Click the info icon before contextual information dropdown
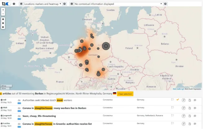Viewport: 203px width, 129px height. (72, 4)
